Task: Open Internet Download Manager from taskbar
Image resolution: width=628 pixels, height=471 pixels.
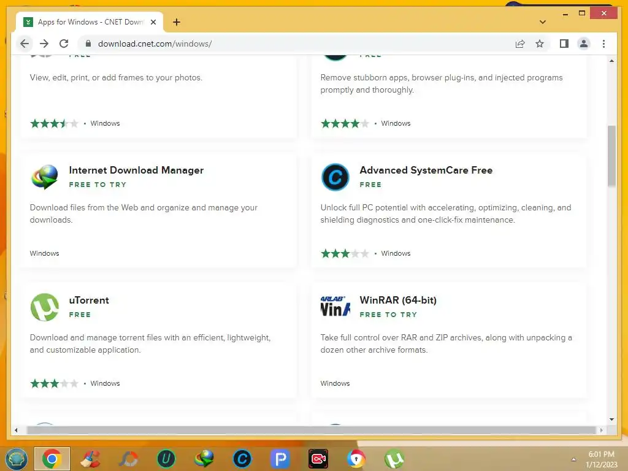Action: point(204,459)
